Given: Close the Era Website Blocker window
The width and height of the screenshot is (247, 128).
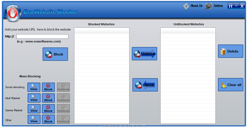Looking at the screenshot, I should click(242, 6).
